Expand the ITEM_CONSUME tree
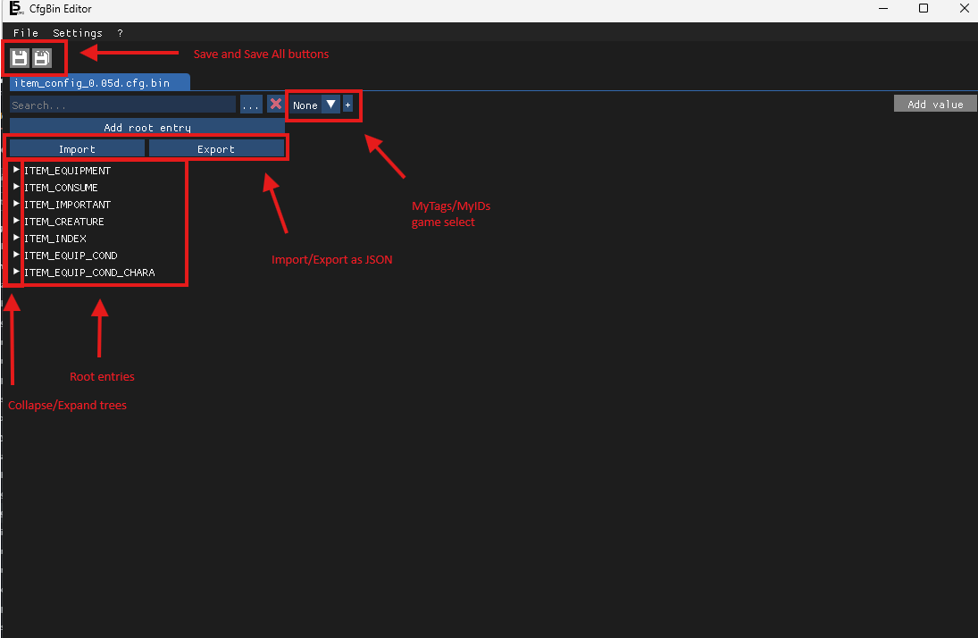Image resolution: width=978 pixels, height=638 pixels. tap(15, 187)
